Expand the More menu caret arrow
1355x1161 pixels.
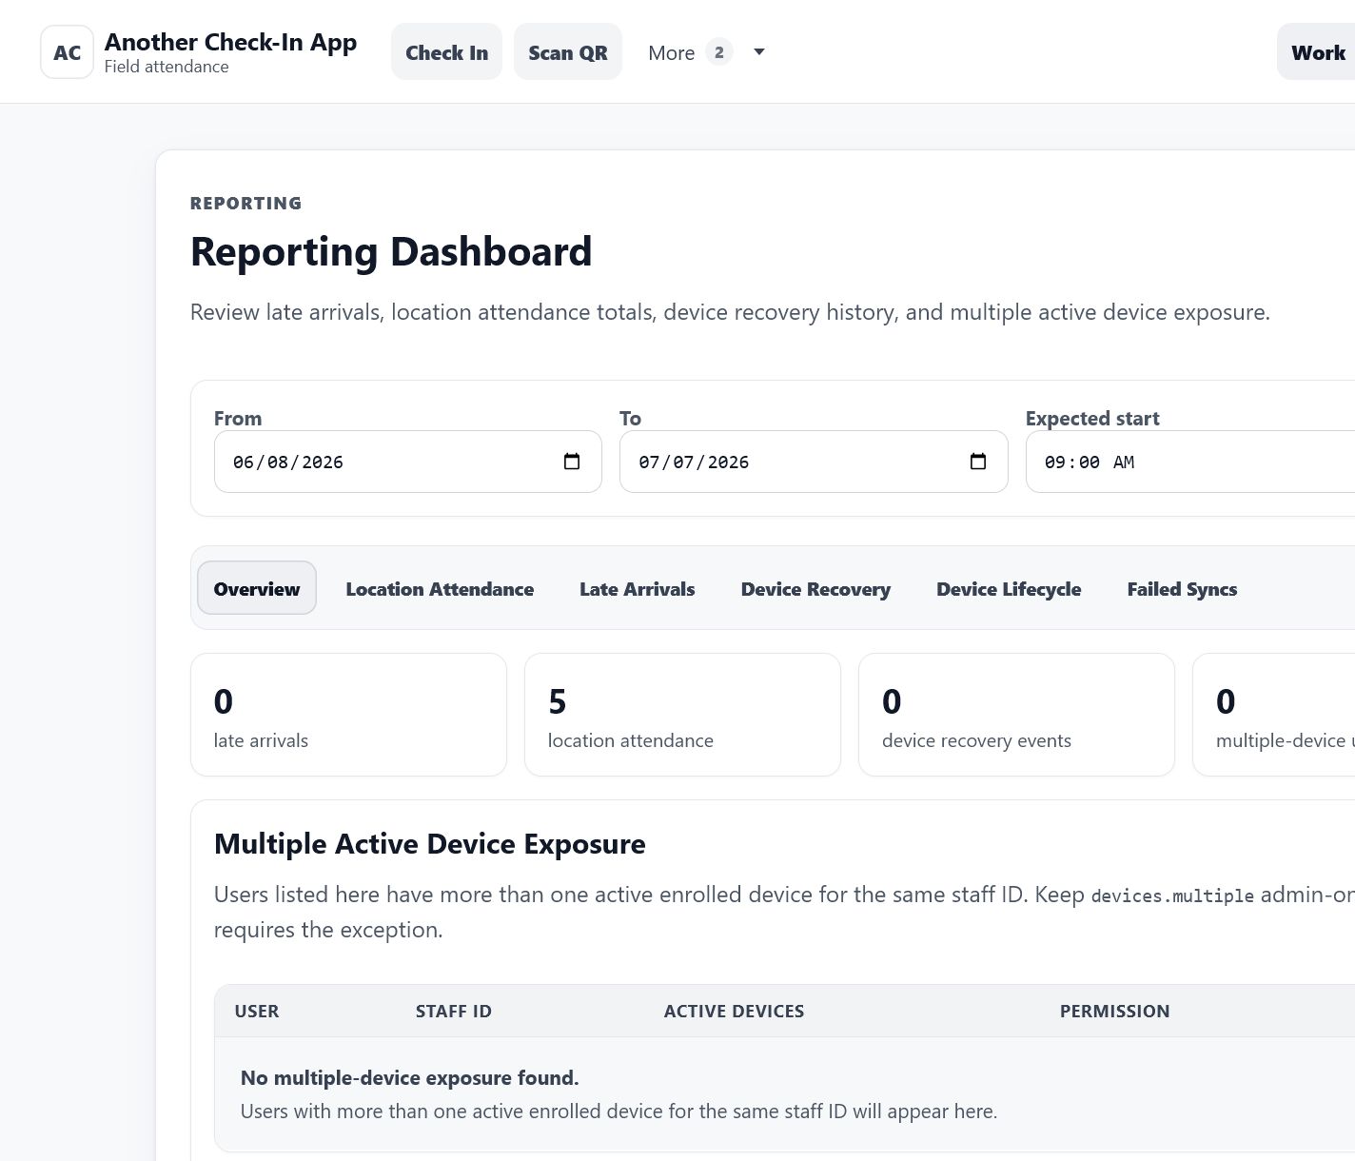coord(759,52)
